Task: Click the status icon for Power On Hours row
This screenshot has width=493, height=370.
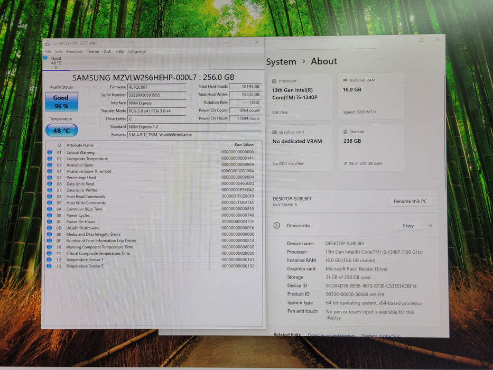Action: [49, 221]
